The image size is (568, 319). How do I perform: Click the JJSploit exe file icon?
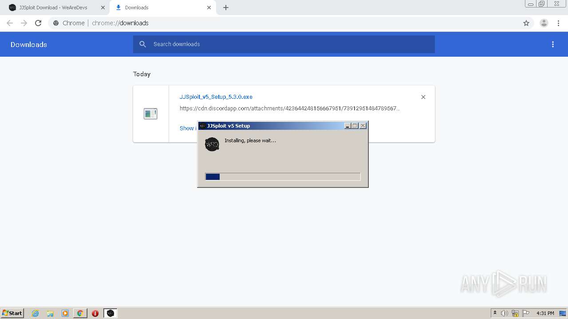(x=150, y=114)
